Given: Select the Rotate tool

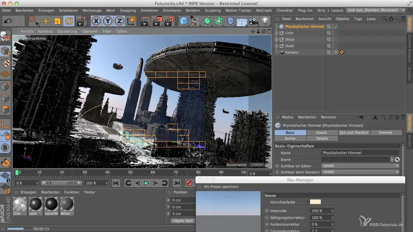Looking at the screenshot, I should tap(69, 21).
